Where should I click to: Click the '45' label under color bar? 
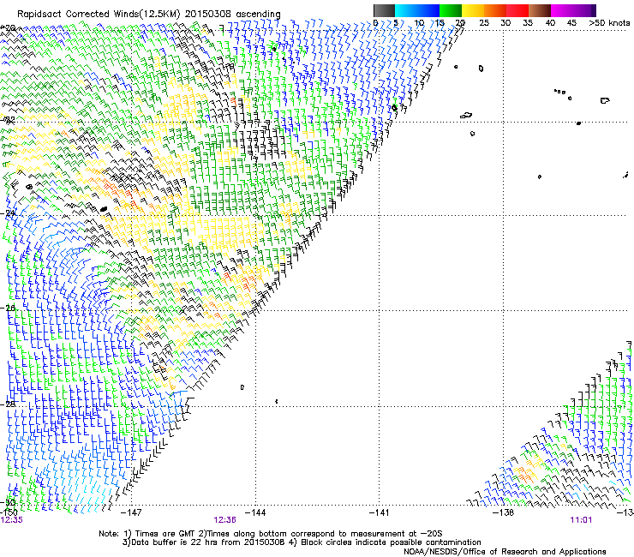pyautogui.click(x=571, y=23)
